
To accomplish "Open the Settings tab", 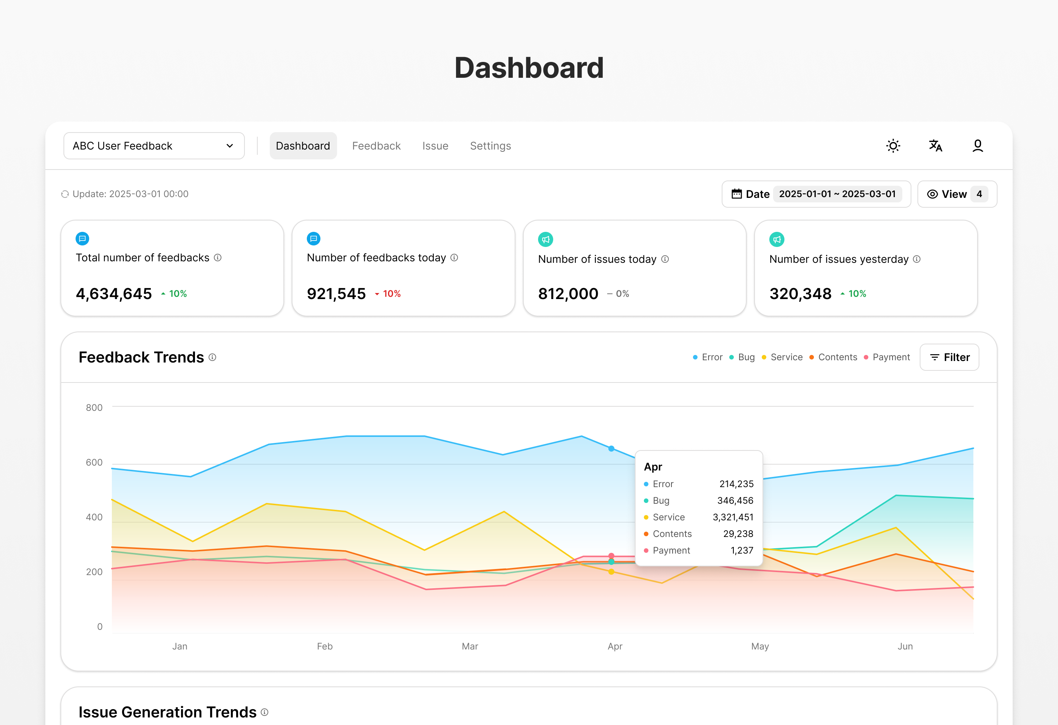I will click(490, 145).
